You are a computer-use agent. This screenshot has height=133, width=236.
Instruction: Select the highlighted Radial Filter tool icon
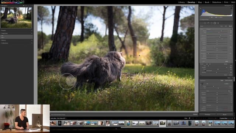point(215,23)
